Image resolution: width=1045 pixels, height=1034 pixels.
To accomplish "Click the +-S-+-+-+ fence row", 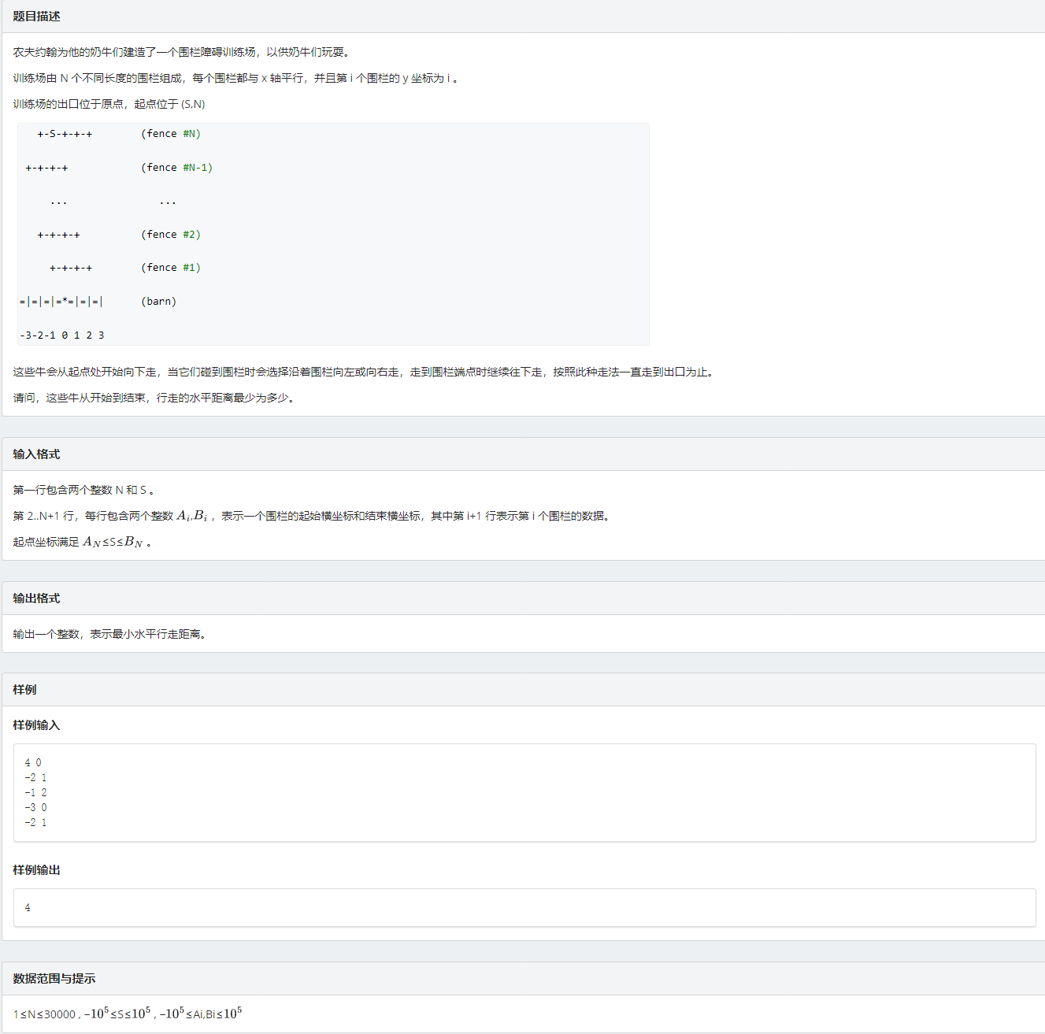I will coord(65,134).
